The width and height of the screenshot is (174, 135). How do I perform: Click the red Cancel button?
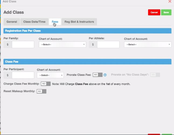(x=154, y=12)
